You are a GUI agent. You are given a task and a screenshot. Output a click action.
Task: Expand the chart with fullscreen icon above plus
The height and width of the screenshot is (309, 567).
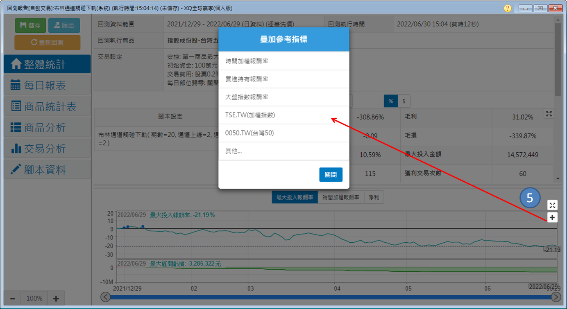[x=552, y=205]
